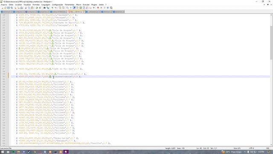Viewport: 273px width, 154px height.
Task: Open the Janela menu
Action: 101,5
